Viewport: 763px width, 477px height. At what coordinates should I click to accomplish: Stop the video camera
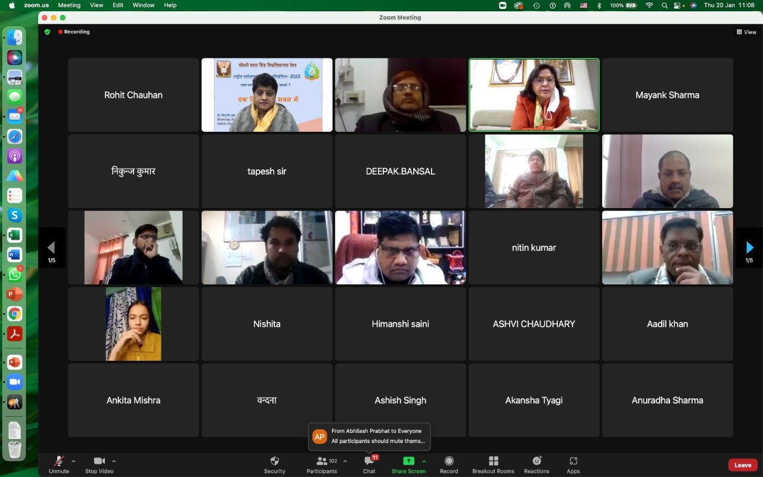99,461
